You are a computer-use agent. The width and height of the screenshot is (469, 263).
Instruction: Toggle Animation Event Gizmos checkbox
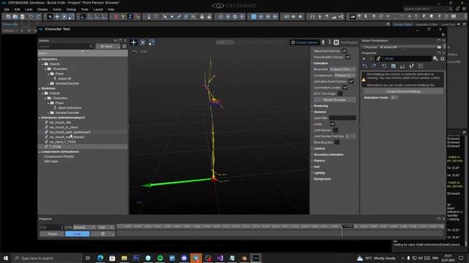click(351, 81)
